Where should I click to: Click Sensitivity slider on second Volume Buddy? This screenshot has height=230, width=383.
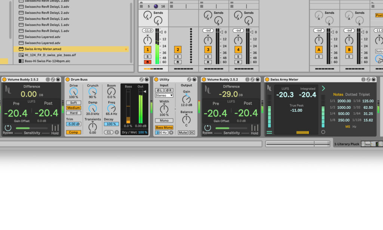click(231, 128)
